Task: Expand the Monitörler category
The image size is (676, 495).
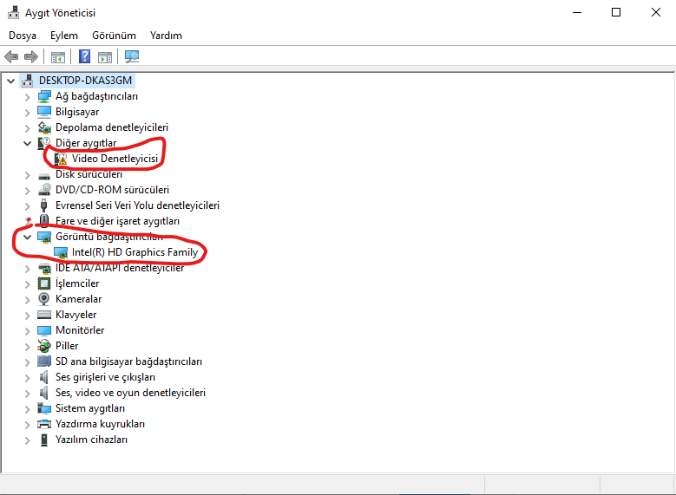Action: [x=27, y=331]
